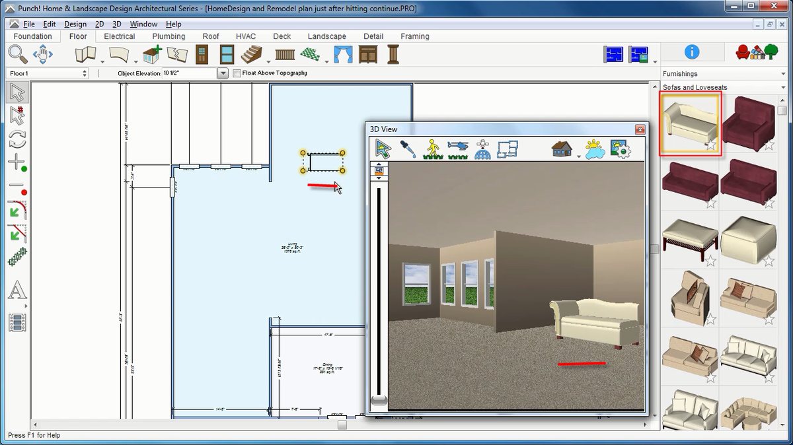
Task: Select the edit points arrow tool
Action: 17,116
